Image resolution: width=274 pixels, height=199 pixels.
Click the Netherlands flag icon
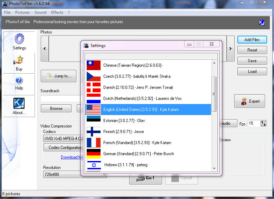click(94, 98)
